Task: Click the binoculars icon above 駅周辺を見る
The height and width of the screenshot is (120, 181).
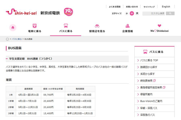Action: click(x=97, y=26)
